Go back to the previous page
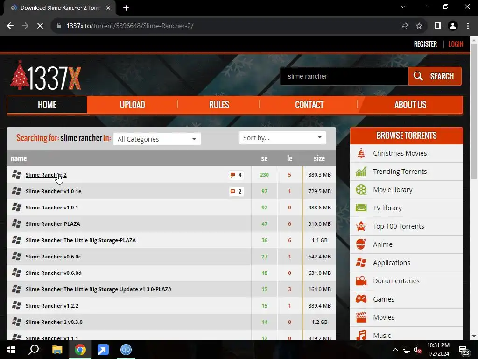The height and width of the screenshot is (359, 478). (x=10, y=26)
